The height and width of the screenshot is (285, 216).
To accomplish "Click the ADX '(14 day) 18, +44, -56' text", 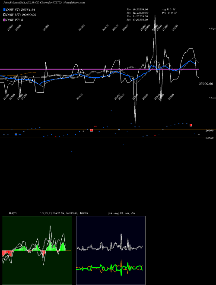I will 121,213.
